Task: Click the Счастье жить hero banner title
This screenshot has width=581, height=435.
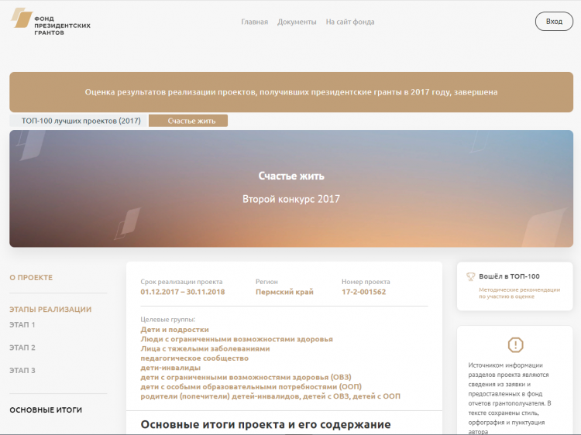Action: tap(290, 176)
